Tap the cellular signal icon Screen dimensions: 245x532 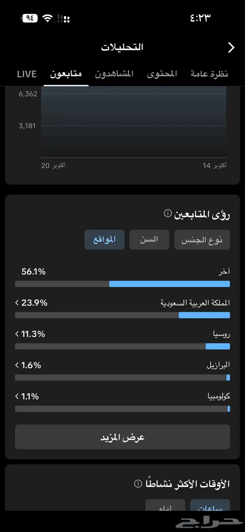coord(63,19)
